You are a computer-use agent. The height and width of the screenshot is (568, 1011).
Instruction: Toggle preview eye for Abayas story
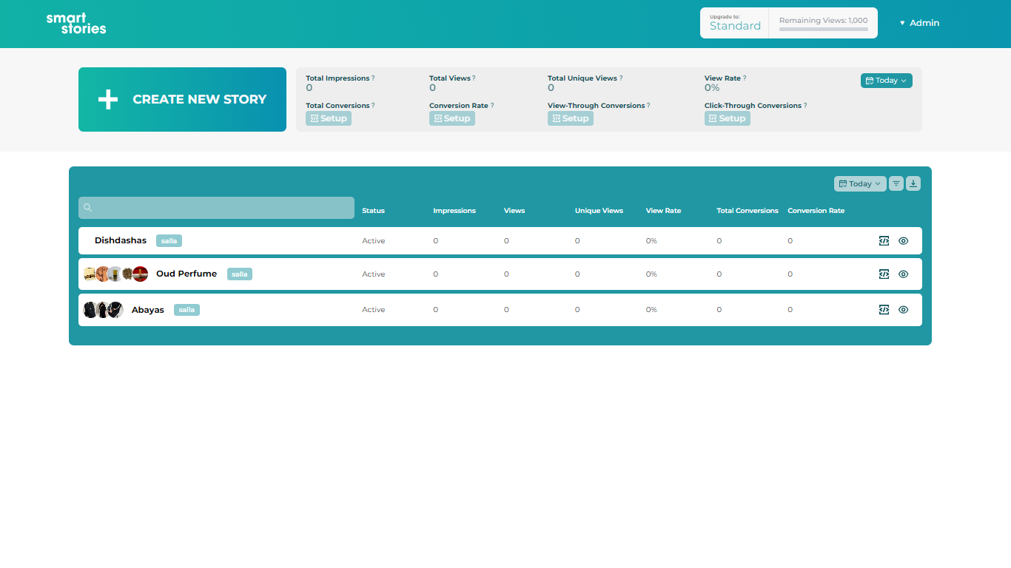[903, 310]
